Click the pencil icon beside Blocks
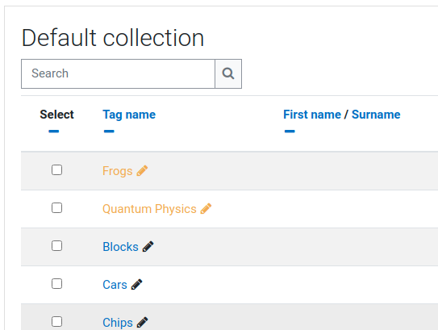Image resolution: width=438 pixels, height=330 pixels. 148,247
